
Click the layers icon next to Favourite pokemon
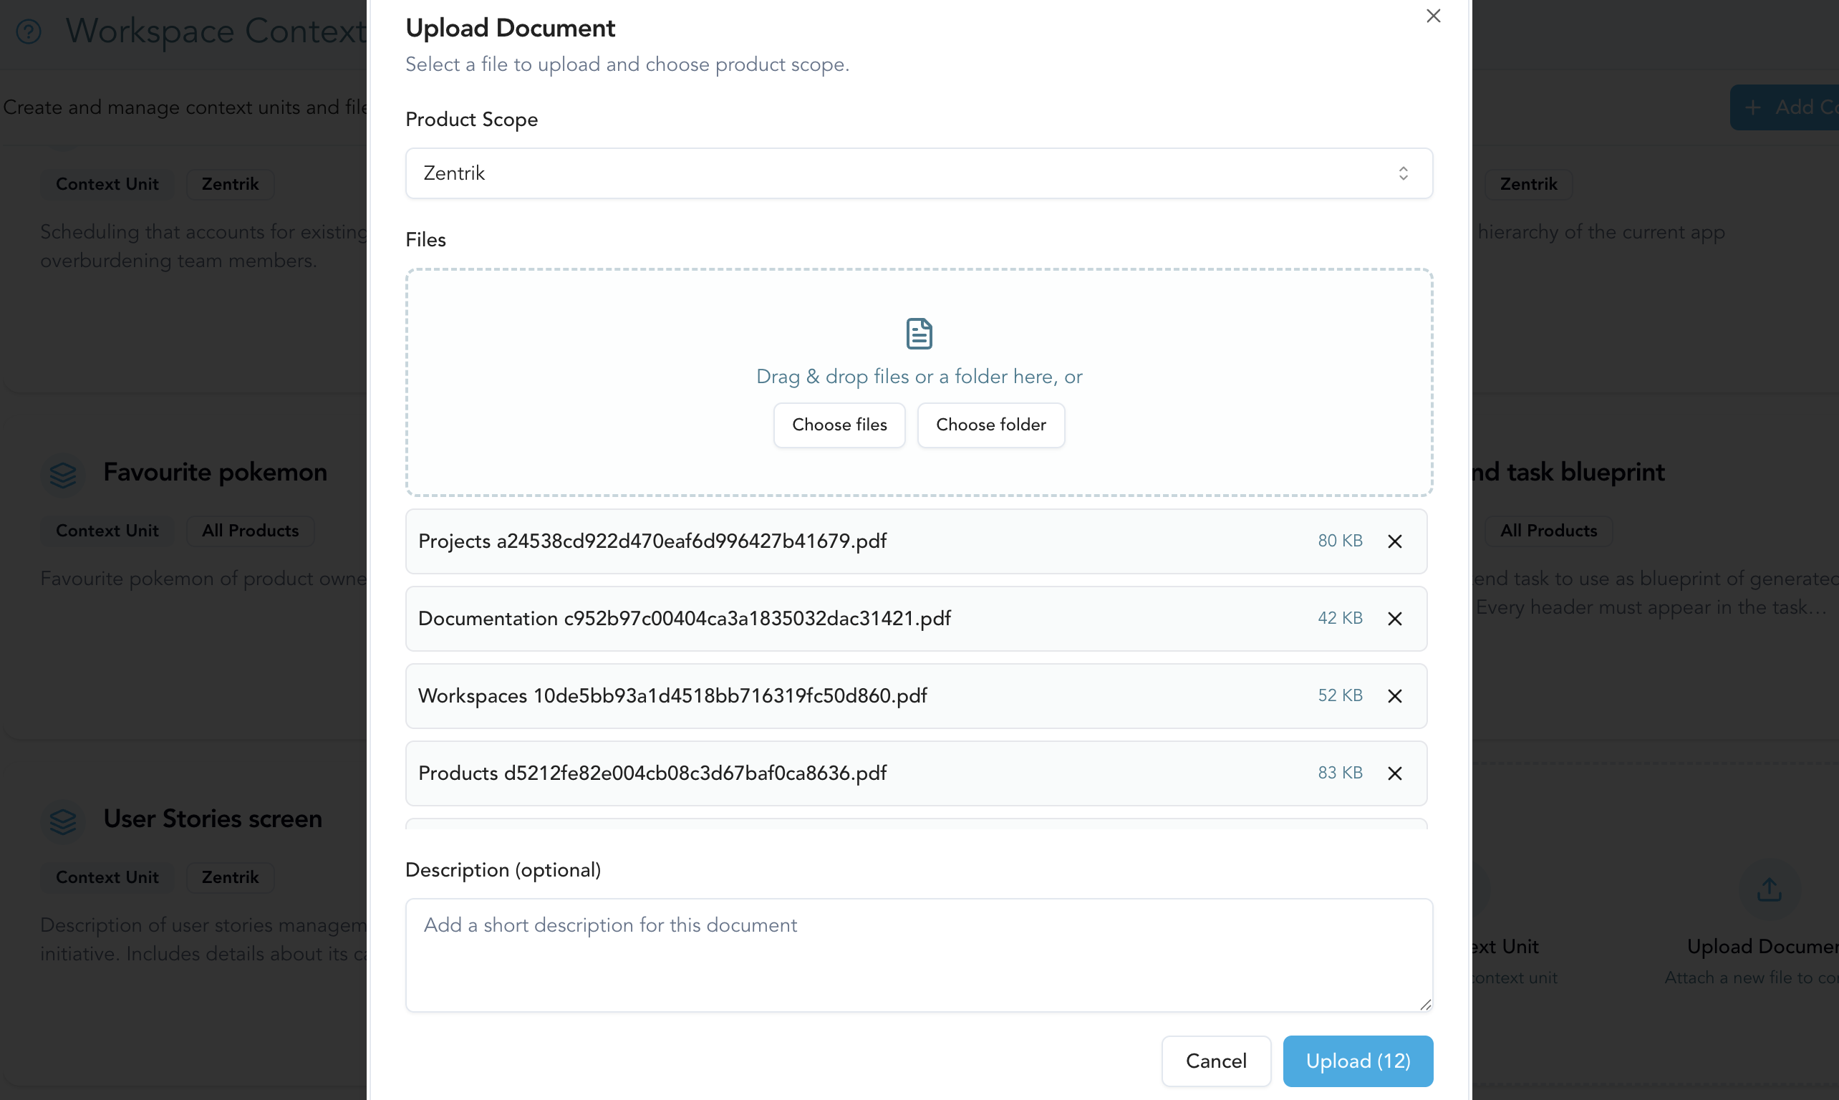(x=63, y=475)
